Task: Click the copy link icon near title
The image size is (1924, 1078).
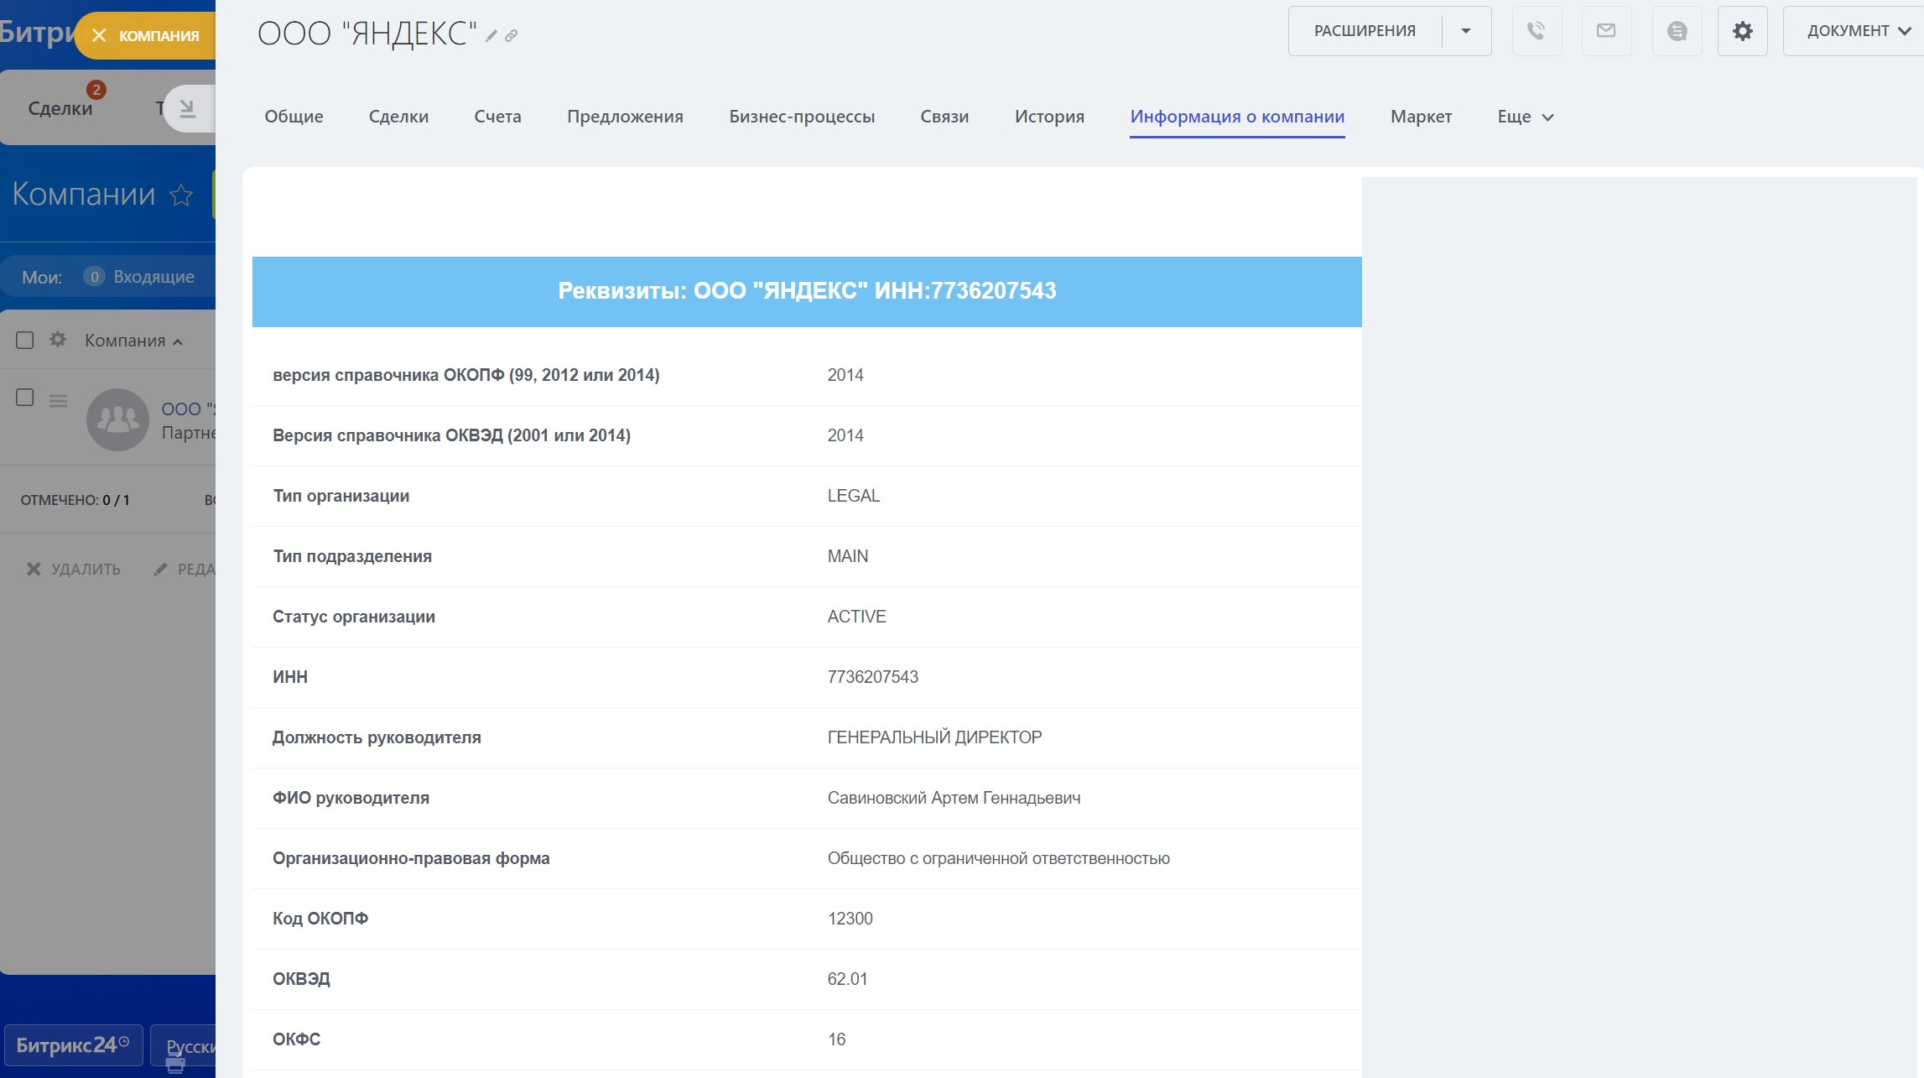Action: coord(511,36)
